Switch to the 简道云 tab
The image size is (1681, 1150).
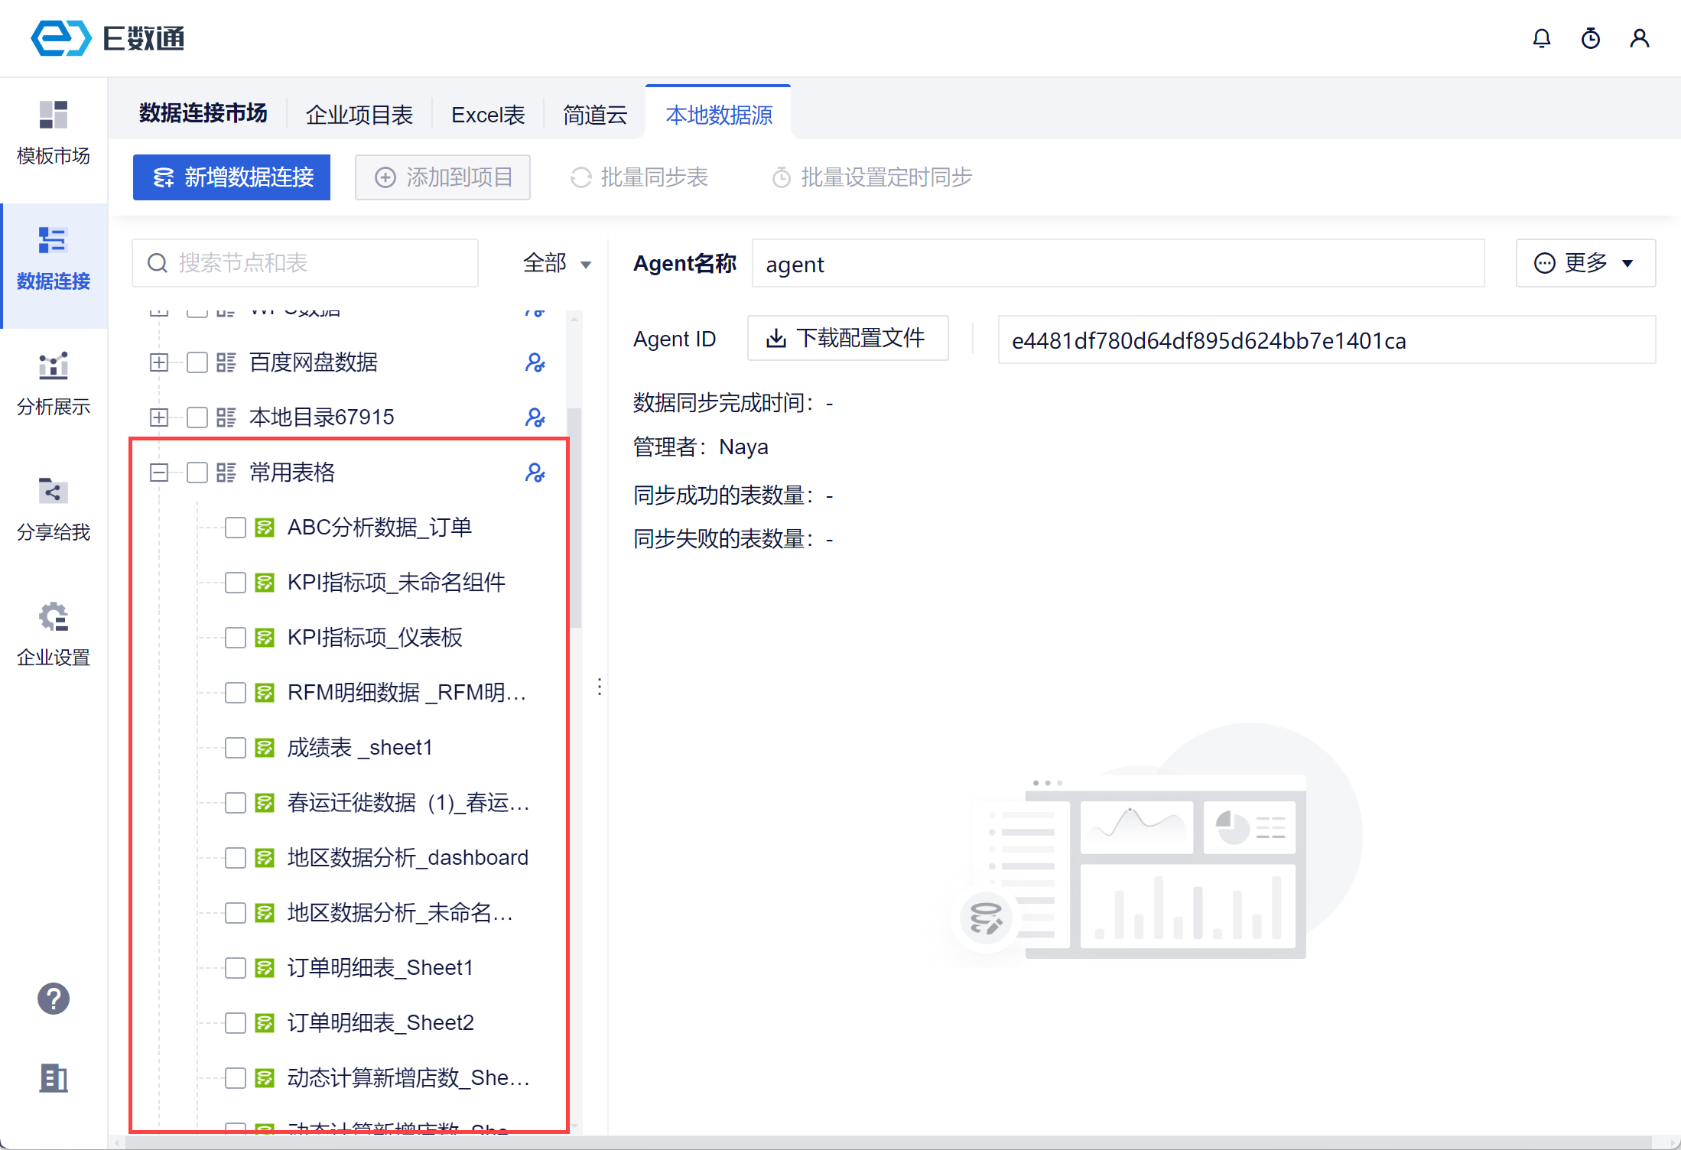pos(594,115)
